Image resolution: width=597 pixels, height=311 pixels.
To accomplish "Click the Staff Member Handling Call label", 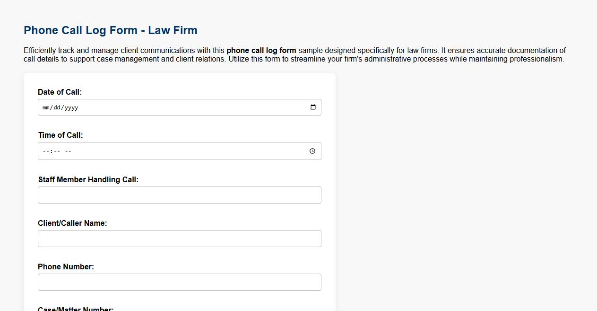I will coord(89,179).
